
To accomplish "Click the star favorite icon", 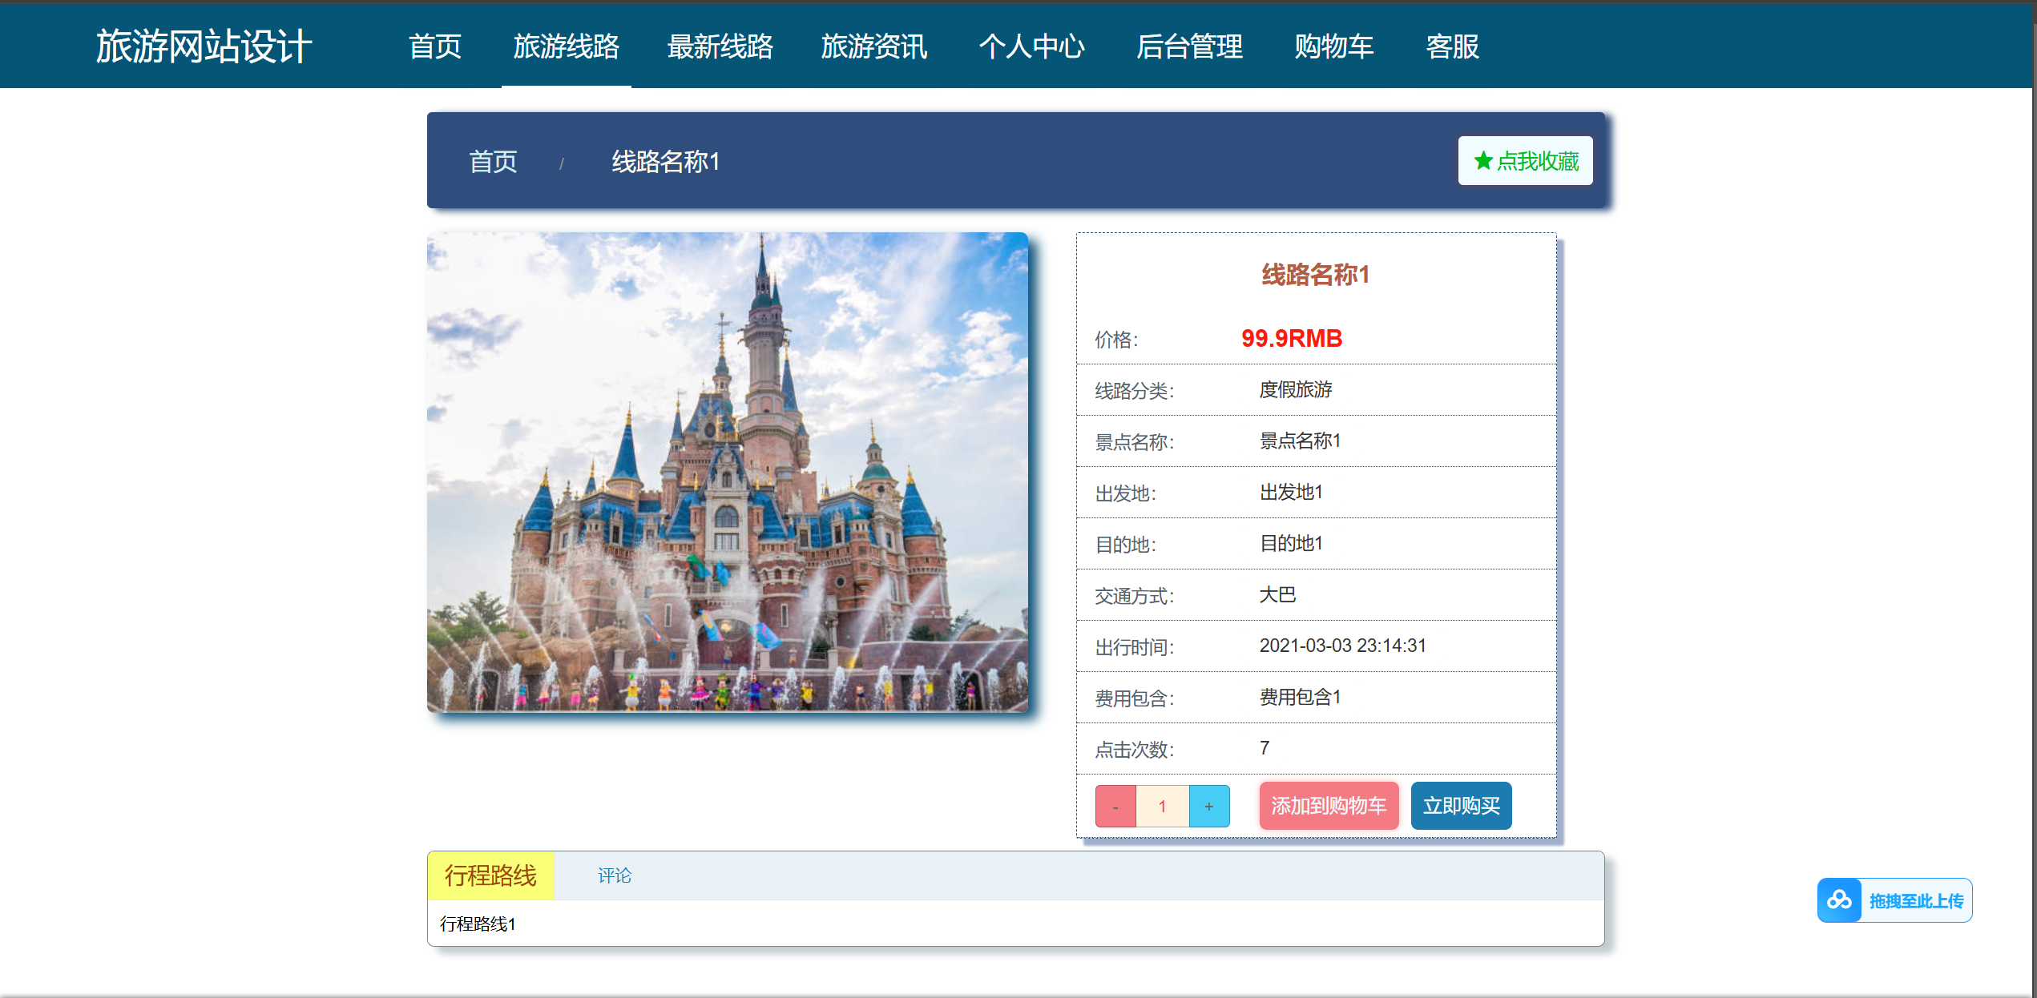I will pos(1483,161).
